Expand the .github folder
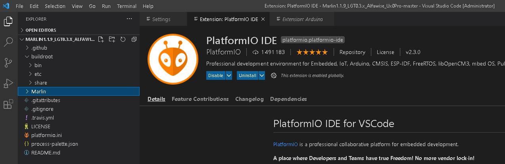The width and height of the screenshot is (505, 164). click(x=79, y=48)
